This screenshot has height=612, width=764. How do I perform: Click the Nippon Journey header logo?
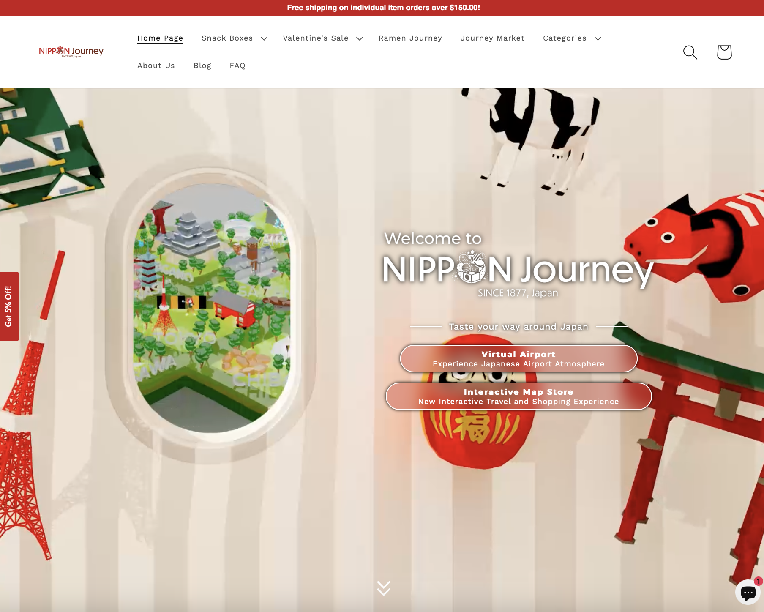coord(71,52)
